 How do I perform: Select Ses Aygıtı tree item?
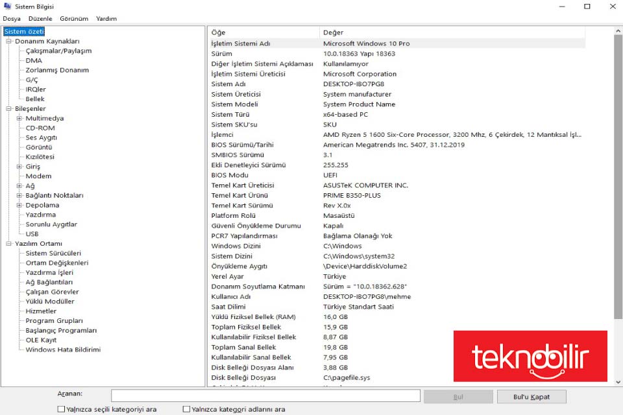(42, 137)
